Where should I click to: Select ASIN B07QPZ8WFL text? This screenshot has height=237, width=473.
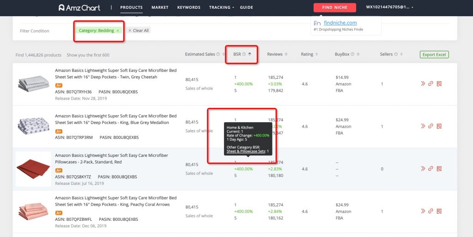pyautogui.click(x=73, y=219)
